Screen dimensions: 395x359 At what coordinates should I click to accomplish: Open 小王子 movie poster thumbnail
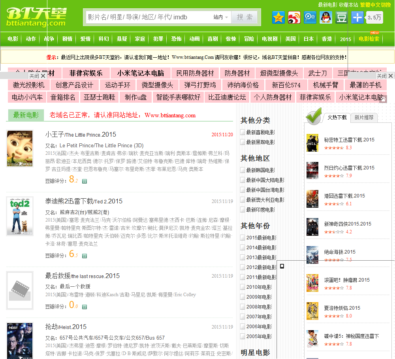click(20, 148)
